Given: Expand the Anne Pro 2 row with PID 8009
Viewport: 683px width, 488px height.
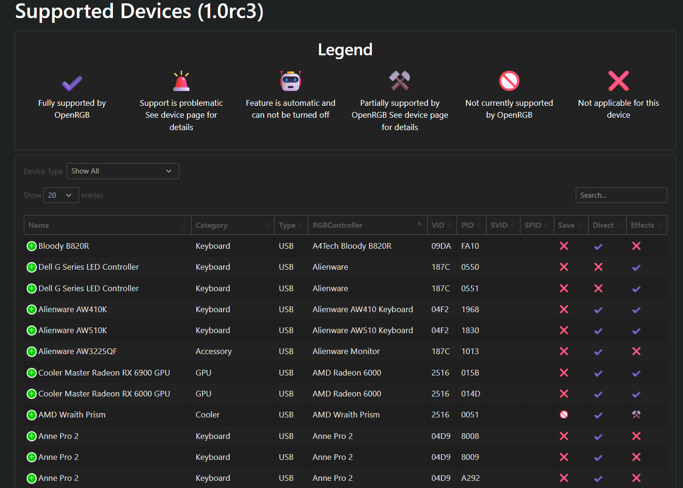Looking at the screenshot, I should 31,457.
